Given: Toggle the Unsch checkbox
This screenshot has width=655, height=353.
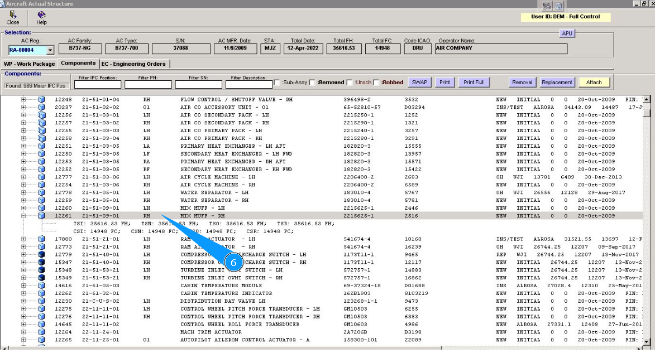Looking at the screenshot, I should [349, 82].
